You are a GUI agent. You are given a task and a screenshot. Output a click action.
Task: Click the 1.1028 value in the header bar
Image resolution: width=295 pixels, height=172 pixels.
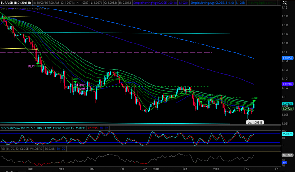point(183,3)
